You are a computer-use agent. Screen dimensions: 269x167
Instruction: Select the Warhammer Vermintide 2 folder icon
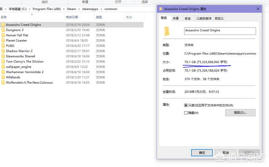[x=3, y=72]
